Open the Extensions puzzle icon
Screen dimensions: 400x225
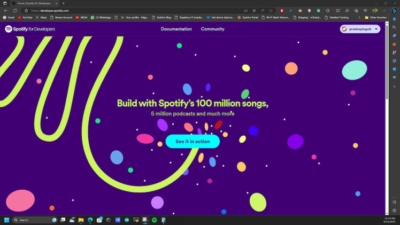click(328, 11)
